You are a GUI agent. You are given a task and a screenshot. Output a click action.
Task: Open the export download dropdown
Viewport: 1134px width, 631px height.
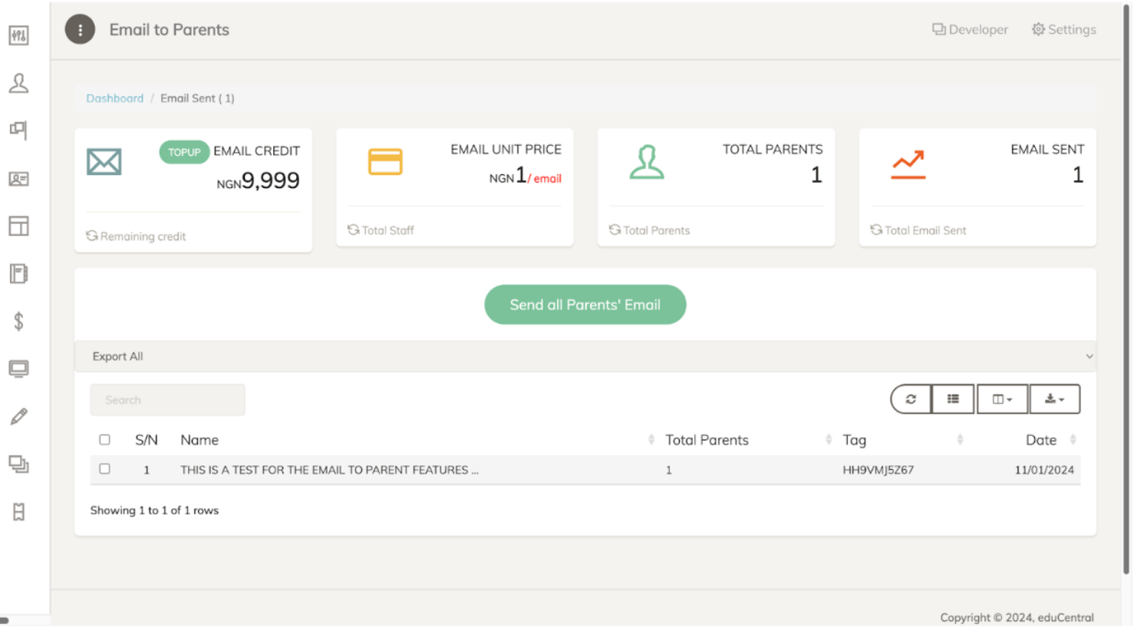1054,399
